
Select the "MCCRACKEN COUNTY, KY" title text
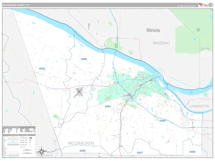tap(16, 5)
